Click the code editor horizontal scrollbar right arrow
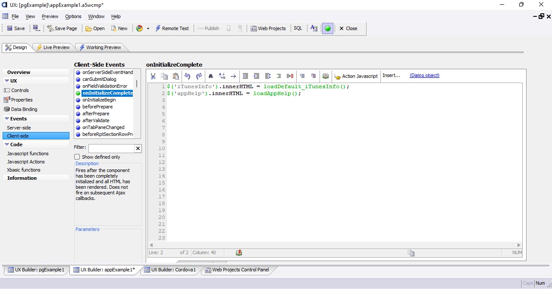 [x=519, y=245]
